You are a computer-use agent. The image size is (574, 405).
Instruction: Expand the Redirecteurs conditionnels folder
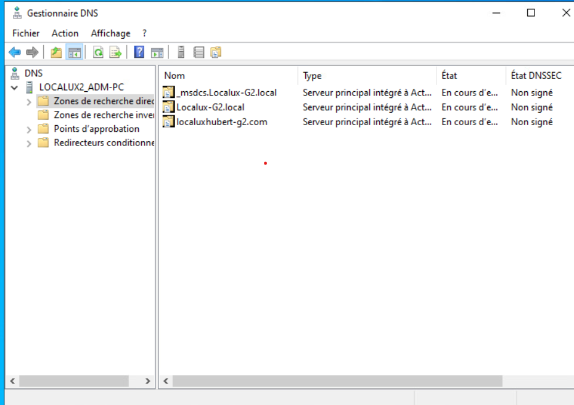29,144
